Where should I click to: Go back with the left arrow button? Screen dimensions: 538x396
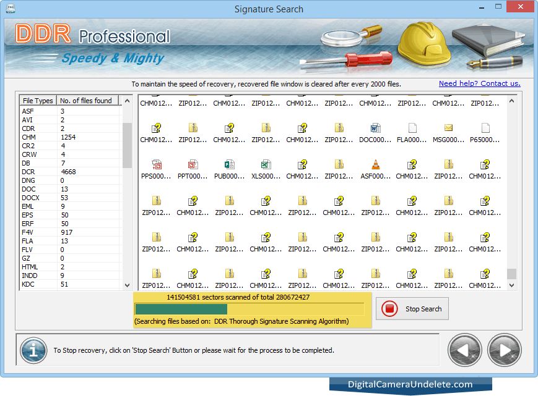(464, 350)
